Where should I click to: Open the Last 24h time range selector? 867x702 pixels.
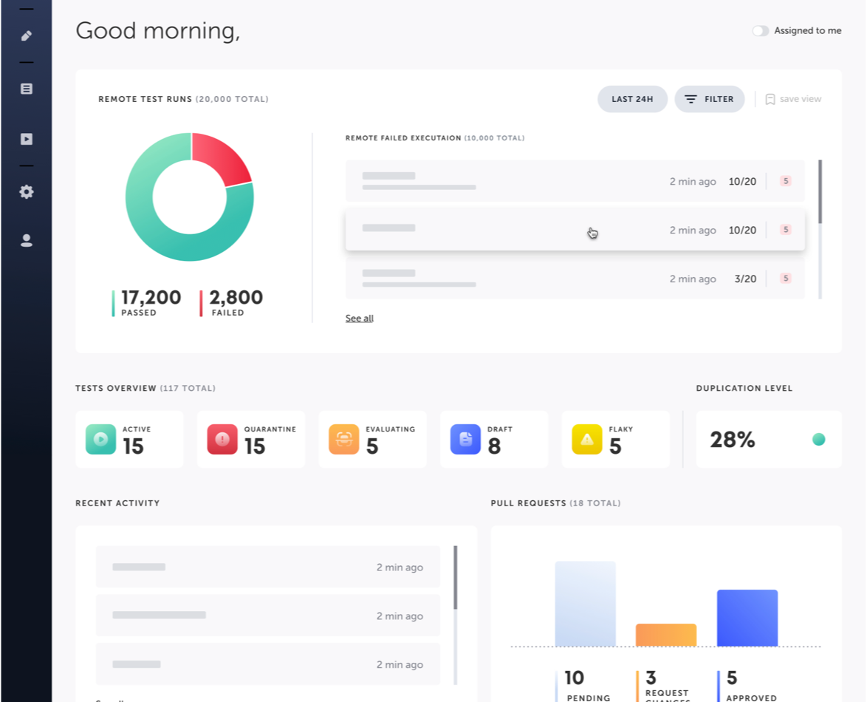(632, 98)
